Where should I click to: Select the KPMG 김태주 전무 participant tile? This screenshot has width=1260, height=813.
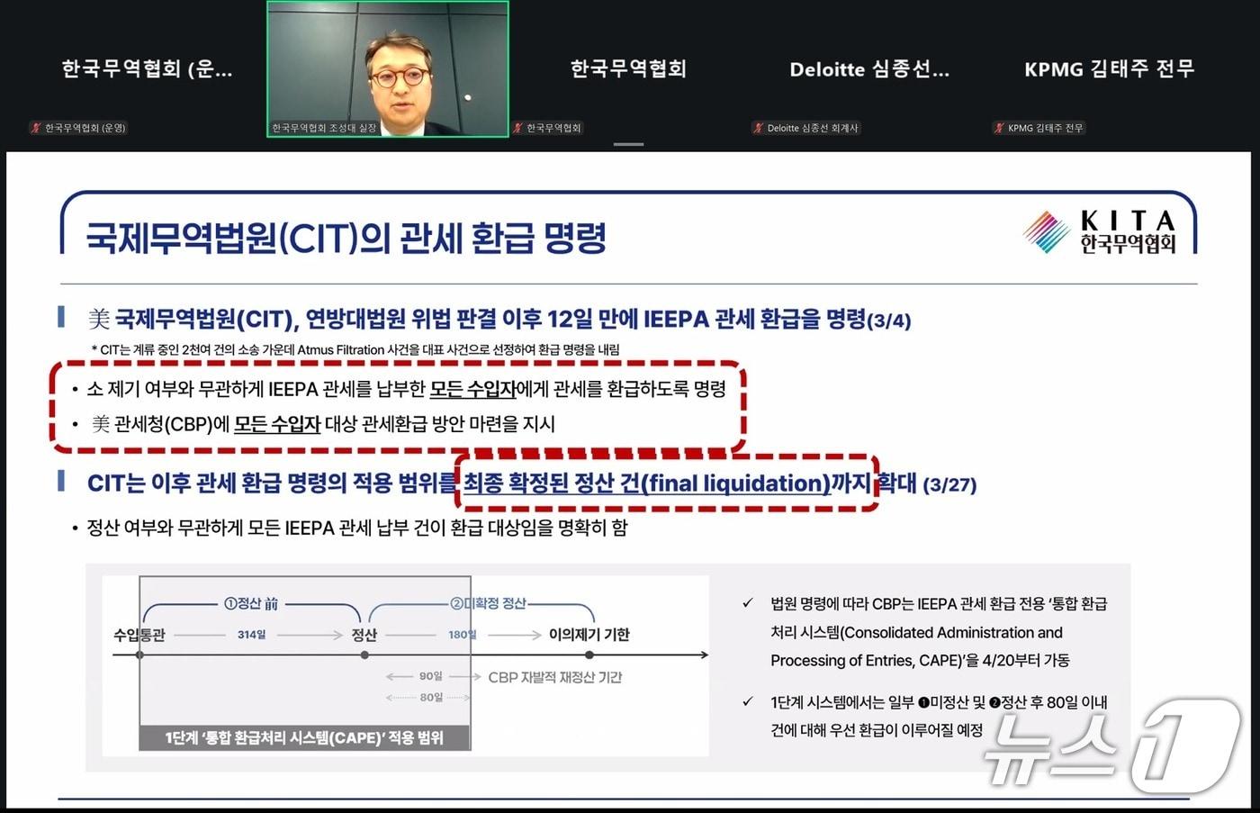pos(1110,69)
